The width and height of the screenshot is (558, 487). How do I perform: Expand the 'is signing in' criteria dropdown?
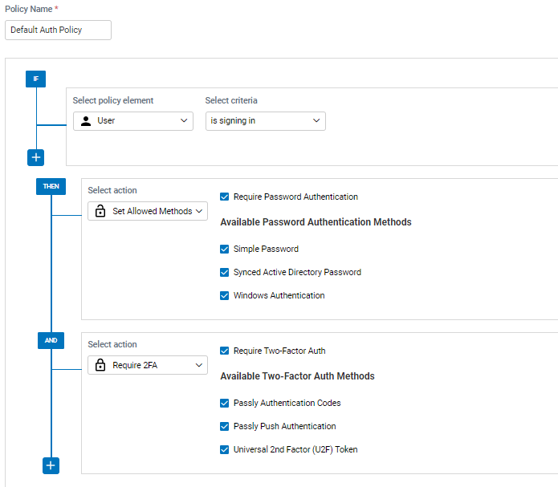click(x=266, y=121)
